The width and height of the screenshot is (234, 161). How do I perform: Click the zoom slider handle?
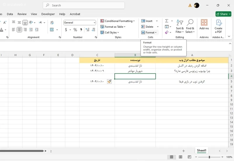pyautogui.click(x=209, y=157)
